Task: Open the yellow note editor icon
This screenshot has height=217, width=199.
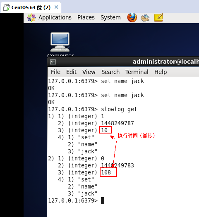Action: [x=158, y=17]
